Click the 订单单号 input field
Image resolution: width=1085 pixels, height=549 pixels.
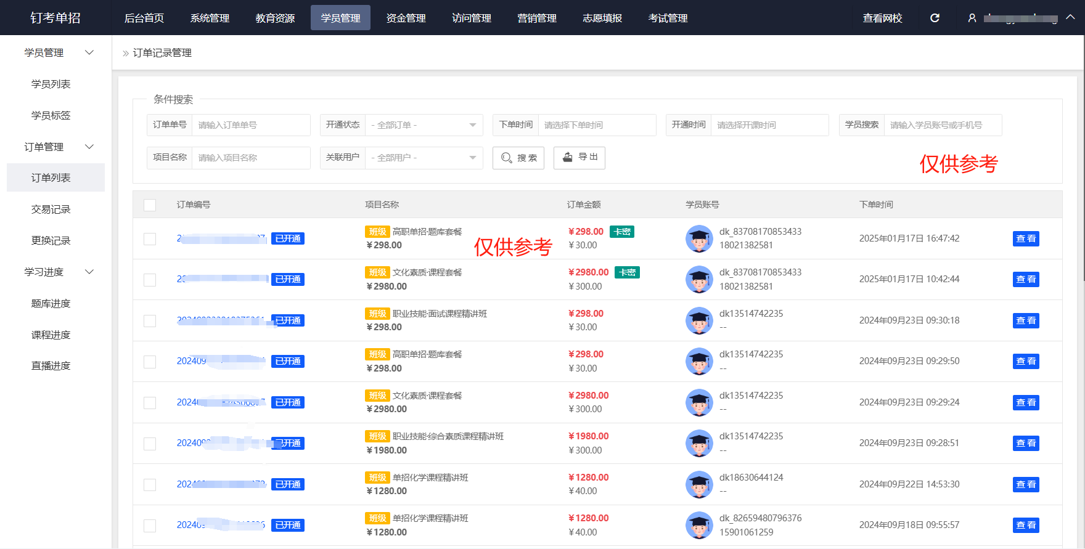[x=250, y=125]
